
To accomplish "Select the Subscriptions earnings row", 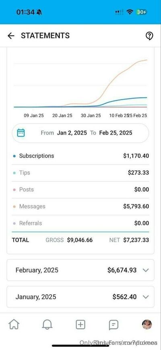I will pos(80,156).
